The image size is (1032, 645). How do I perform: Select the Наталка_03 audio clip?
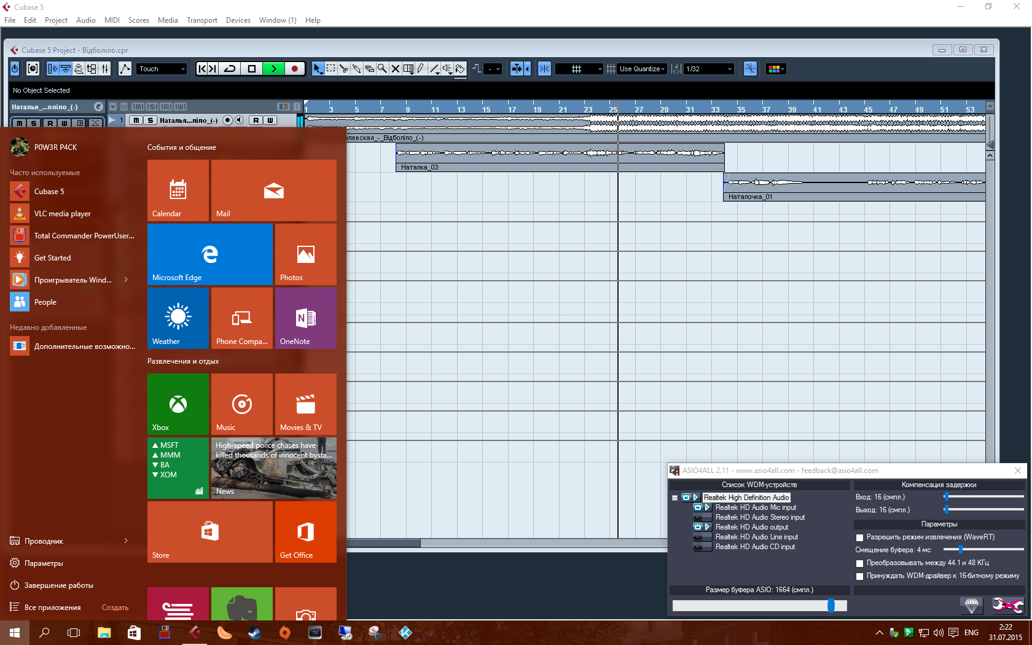(x=560, y=157)
